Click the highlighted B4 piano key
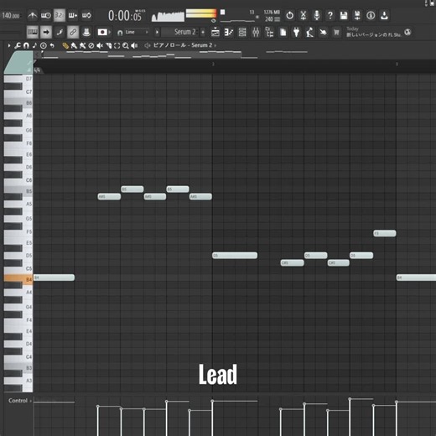This screenshot has height=436, width=436. 18,279
